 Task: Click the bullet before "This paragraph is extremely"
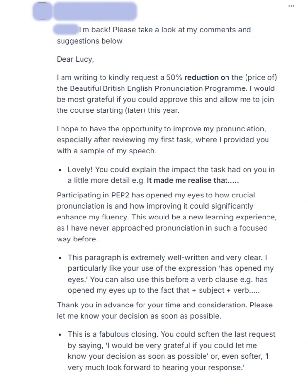click(x=60, y=258)
